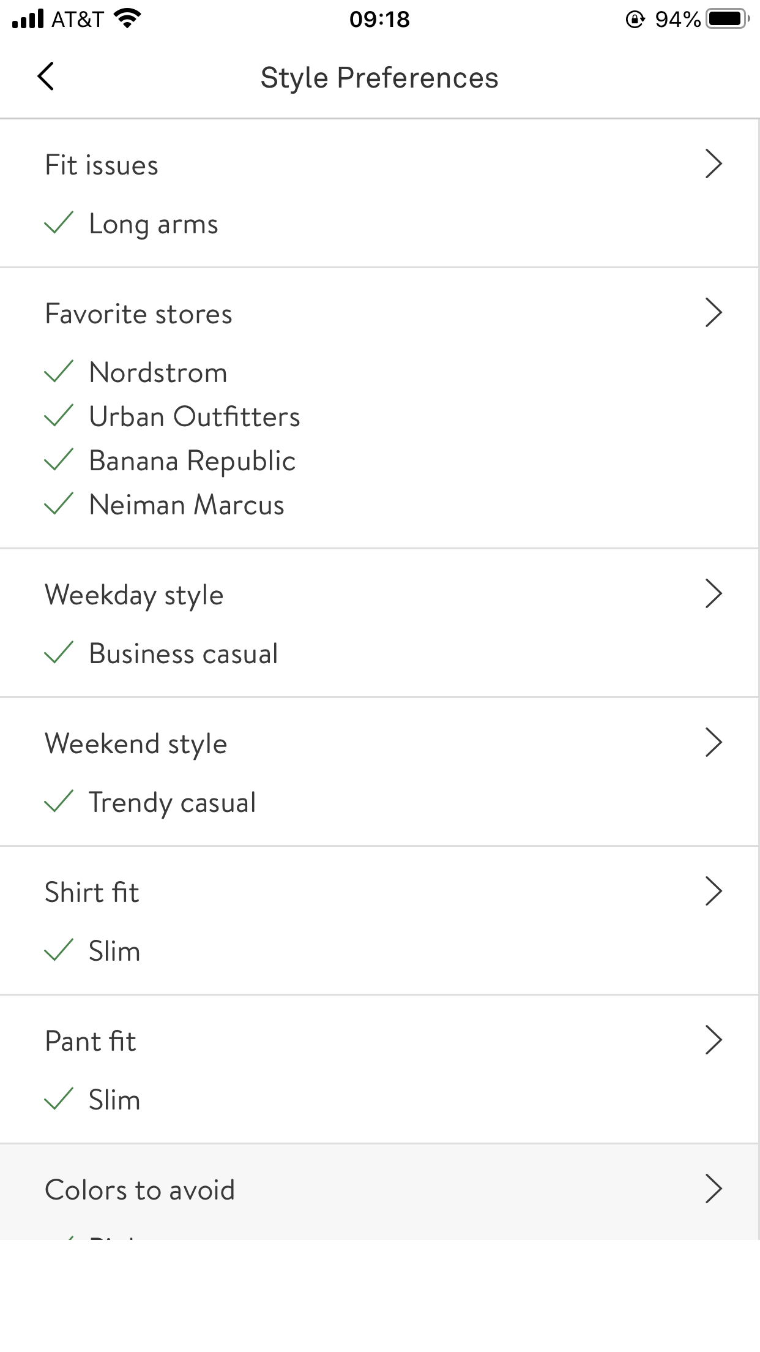Tap the back arrow icon

coord(46,77)
